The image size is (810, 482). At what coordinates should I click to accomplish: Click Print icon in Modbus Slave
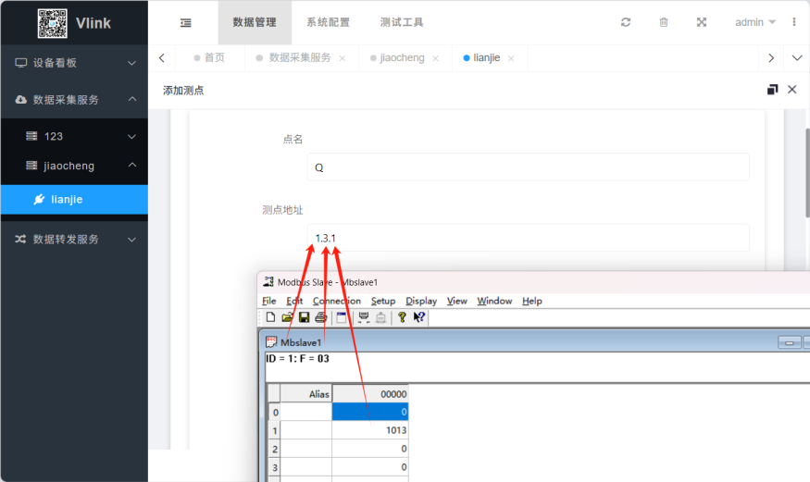[321, 317]
